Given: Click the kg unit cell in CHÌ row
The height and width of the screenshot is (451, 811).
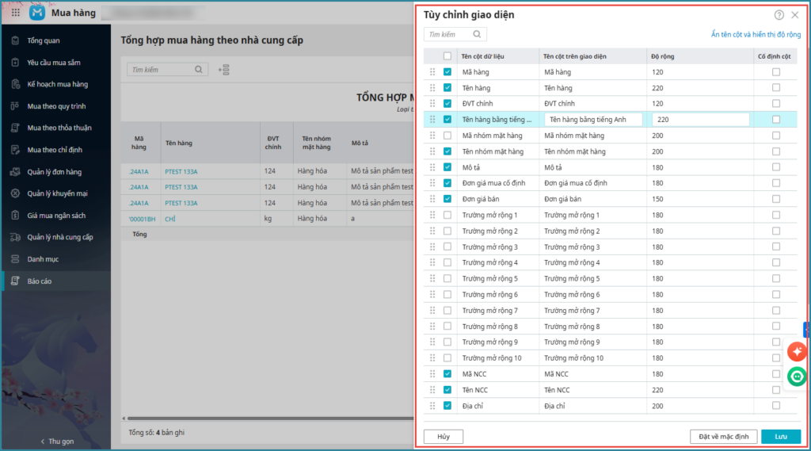Looking at the screenshot, I should point(268,219).
